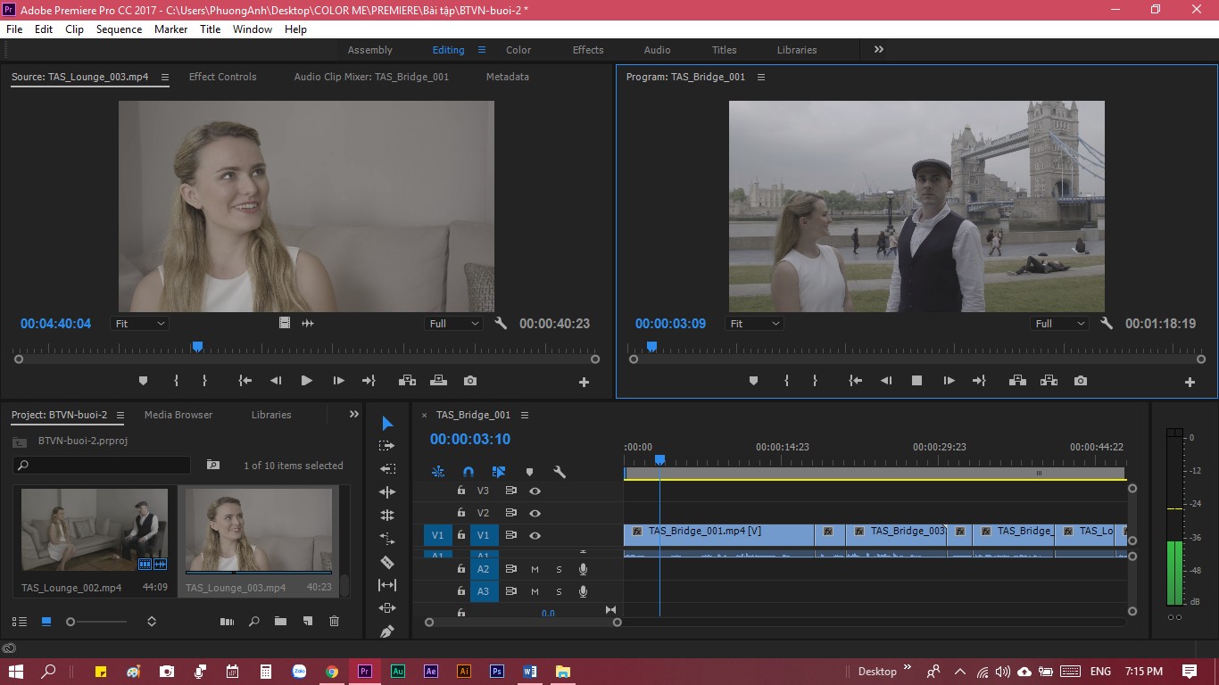Create a new bin in Project panel
Image resolution: width=1219 pixels, height=685 pixels.
[280, 622]
